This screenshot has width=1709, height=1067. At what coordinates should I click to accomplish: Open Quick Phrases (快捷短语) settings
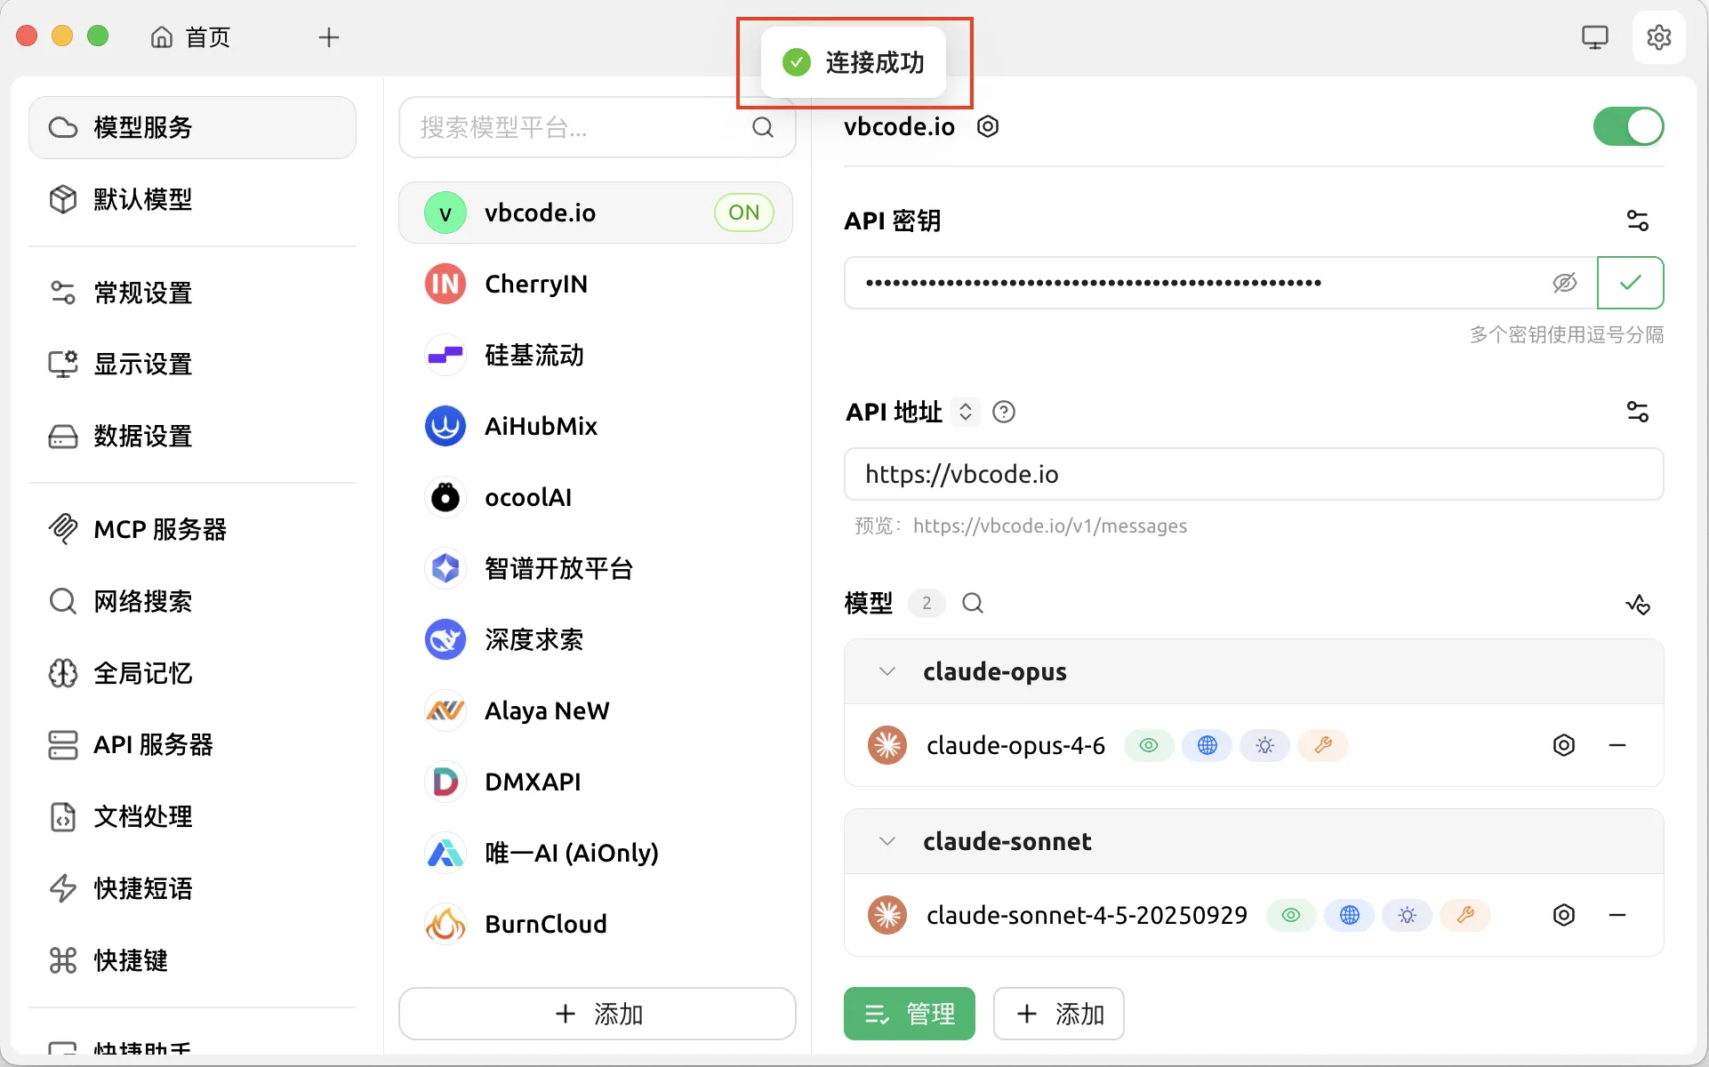click(x=193, y=888)
